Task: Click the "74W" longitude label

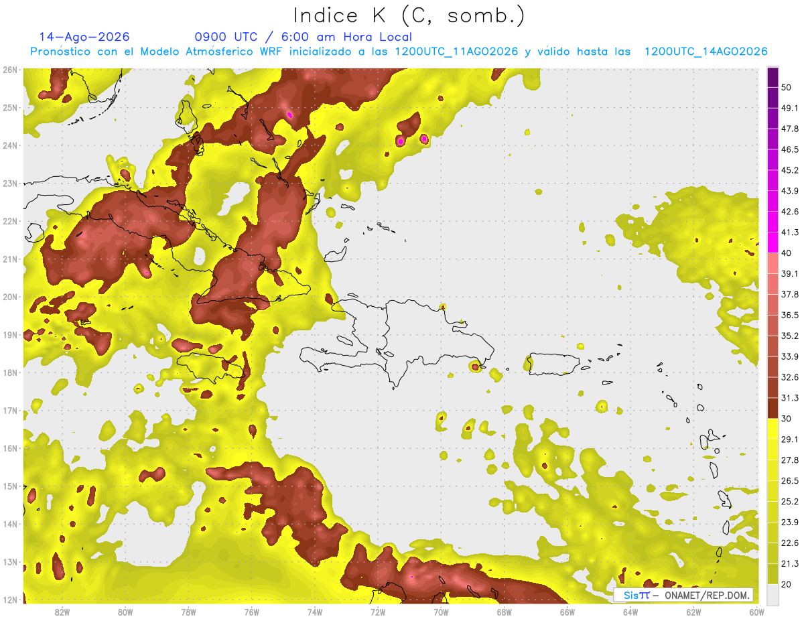Action: 315,612
